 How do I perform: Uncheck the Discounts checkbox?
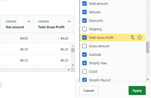(x=84, y=20)
